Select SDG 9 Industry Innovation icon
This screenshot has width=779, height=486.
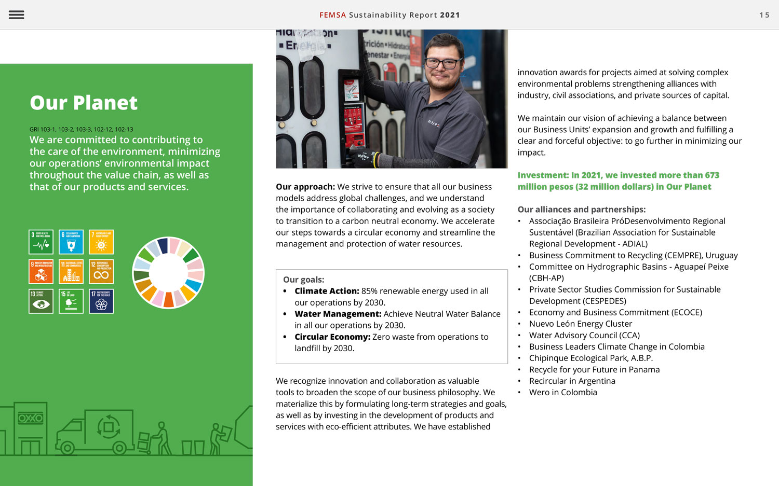41,271
